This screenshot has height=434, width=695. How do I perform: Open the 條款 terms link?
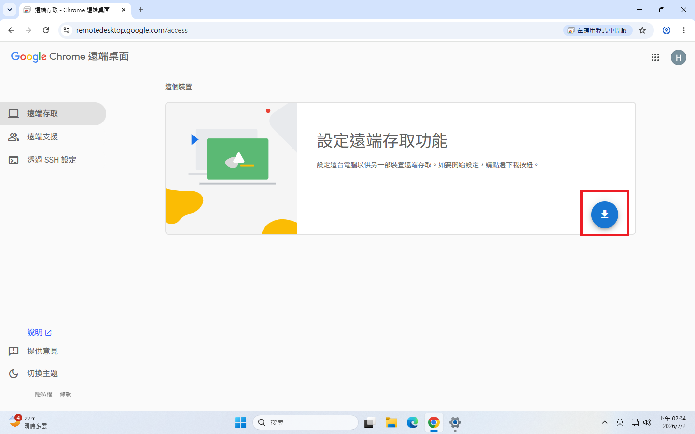pos(66,394)
